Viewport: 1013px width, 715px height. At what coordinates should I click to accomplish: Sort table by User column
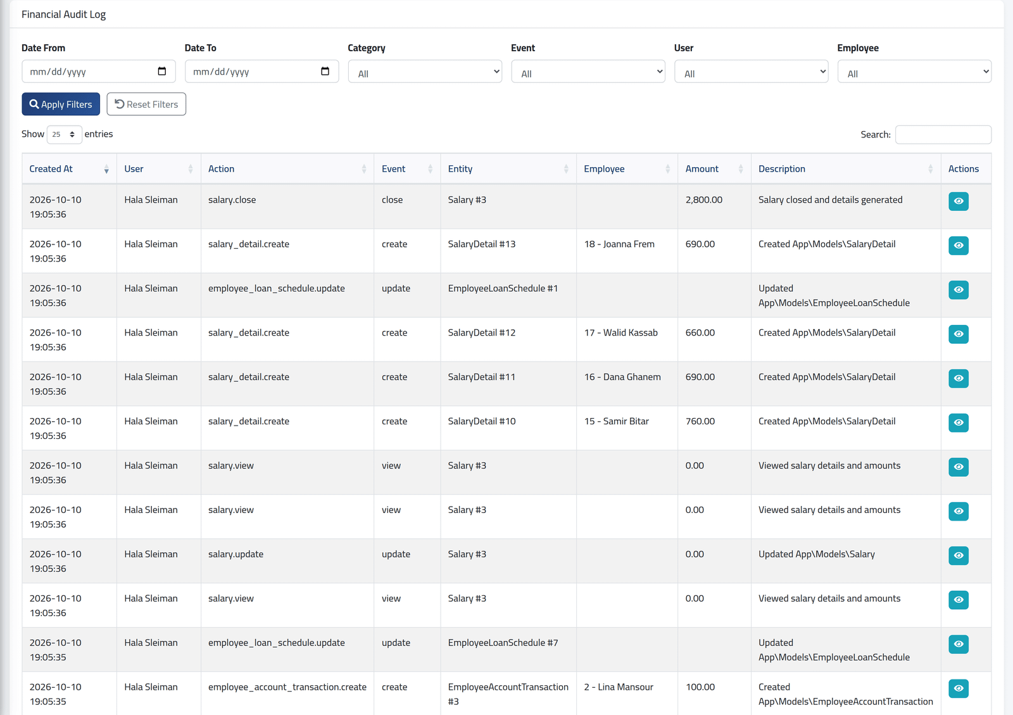[x=158, y=169]
